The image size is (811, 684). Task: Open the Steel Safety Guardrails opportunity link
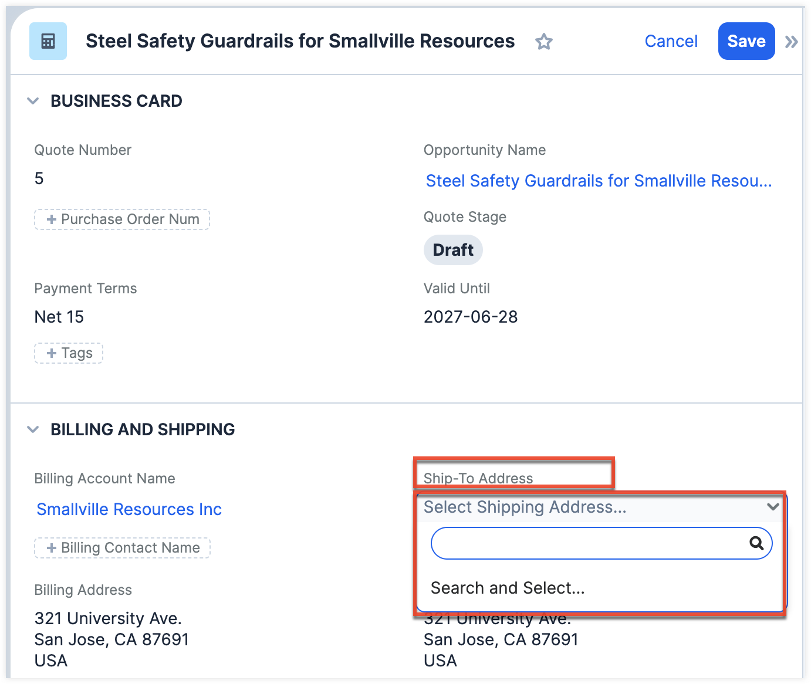(x=599, y=181)
